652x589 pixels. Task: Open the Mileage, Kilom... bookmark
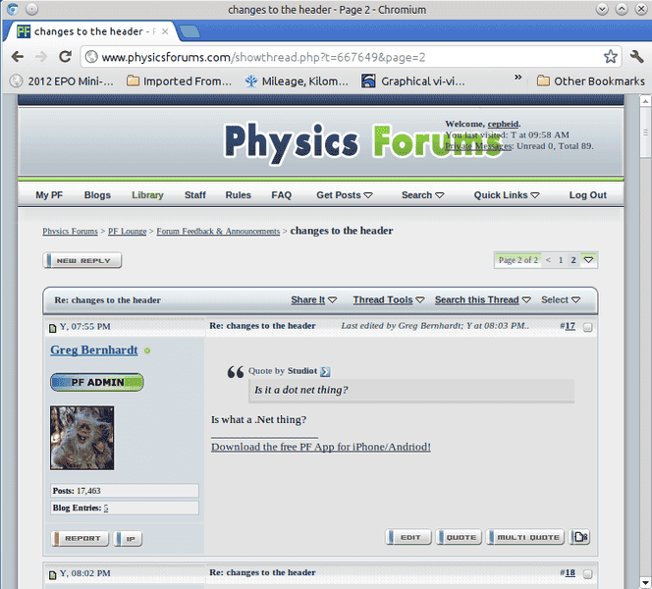tap(297, 81)
